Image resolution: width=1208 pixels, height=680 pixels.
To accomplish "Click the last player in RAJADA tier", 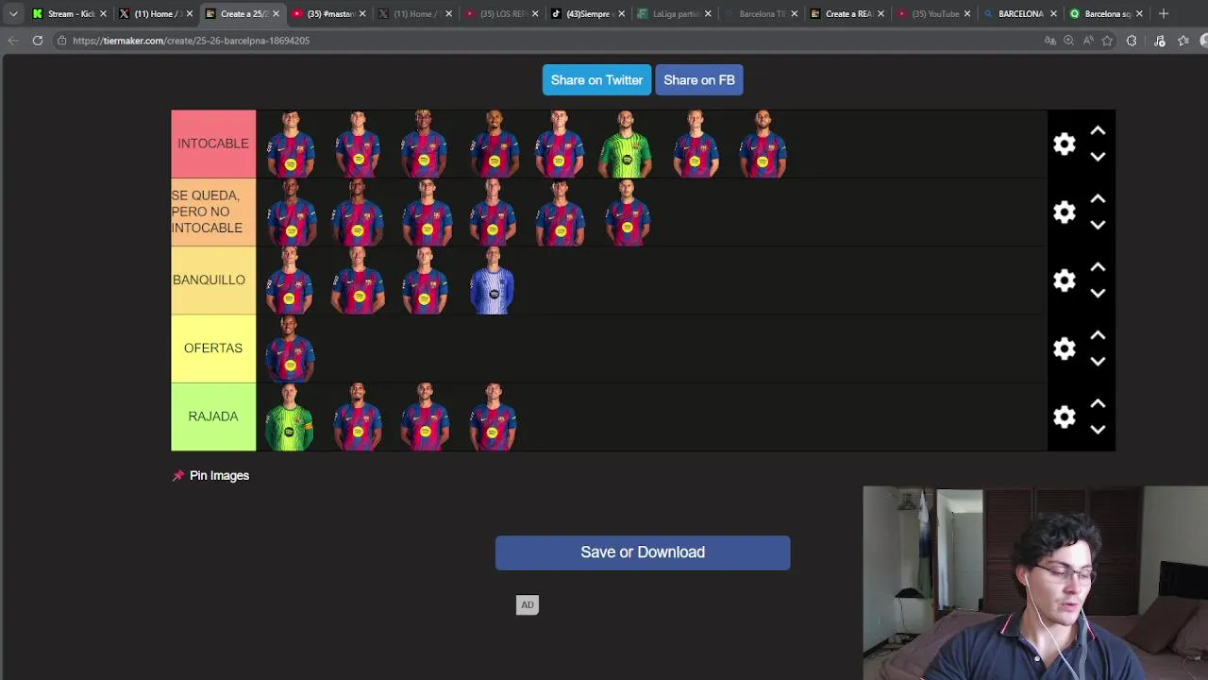I will [493, 416].
